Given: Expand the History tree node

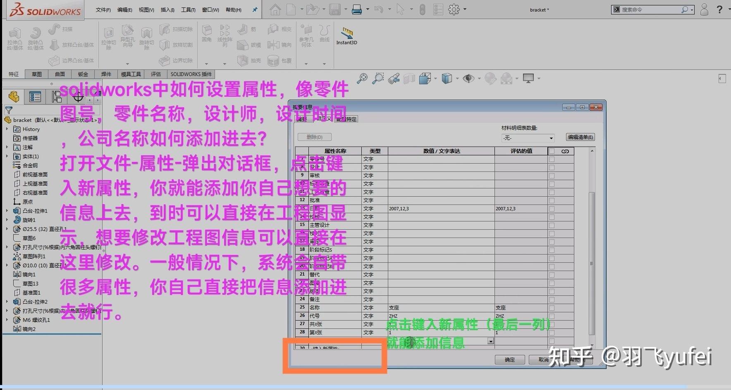Looking at the screenshot, I should 7,129.
